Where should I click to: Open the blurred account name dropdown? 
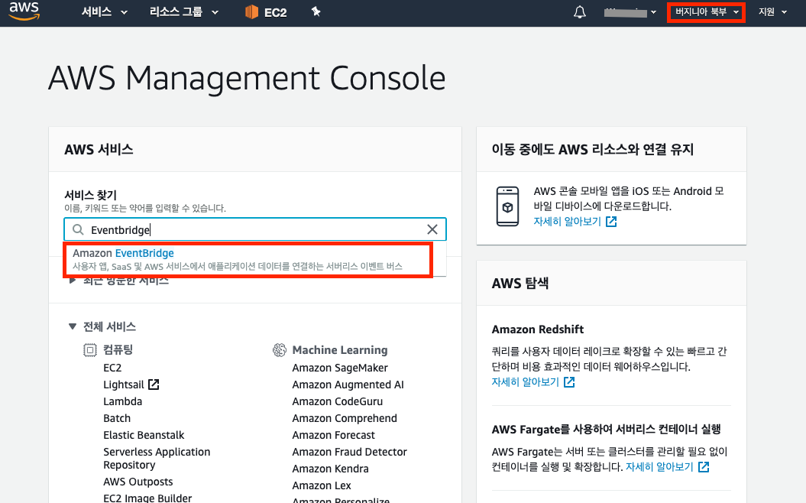point(630,12)
